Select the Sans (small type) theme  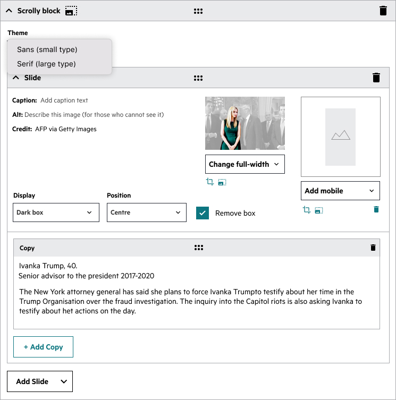pyautogui.click(x=47, y=49)
